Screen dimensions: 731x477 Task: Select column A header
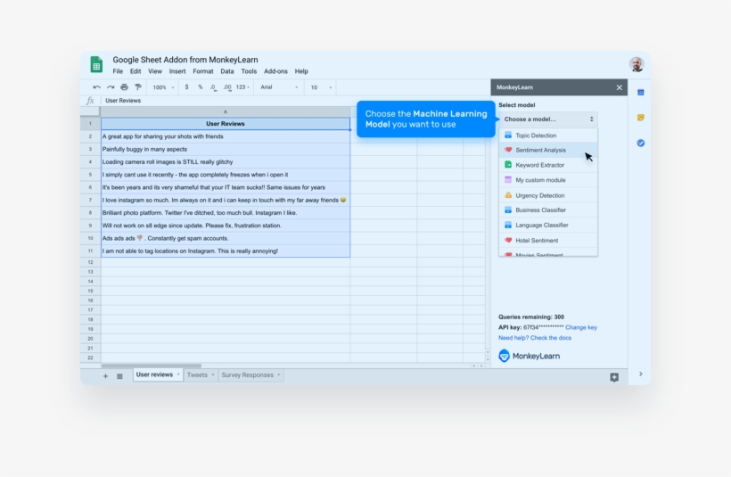click(226, 112)
